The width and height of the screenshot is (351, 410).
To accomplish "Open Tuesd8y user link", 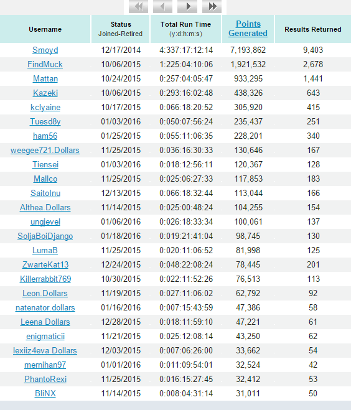I will (45, 121).
